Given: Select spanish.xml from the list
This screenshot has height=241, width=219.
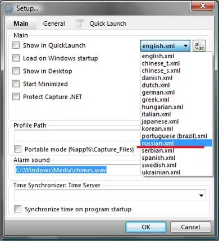Looking at the screenshot, I should [x=176, y=158].
